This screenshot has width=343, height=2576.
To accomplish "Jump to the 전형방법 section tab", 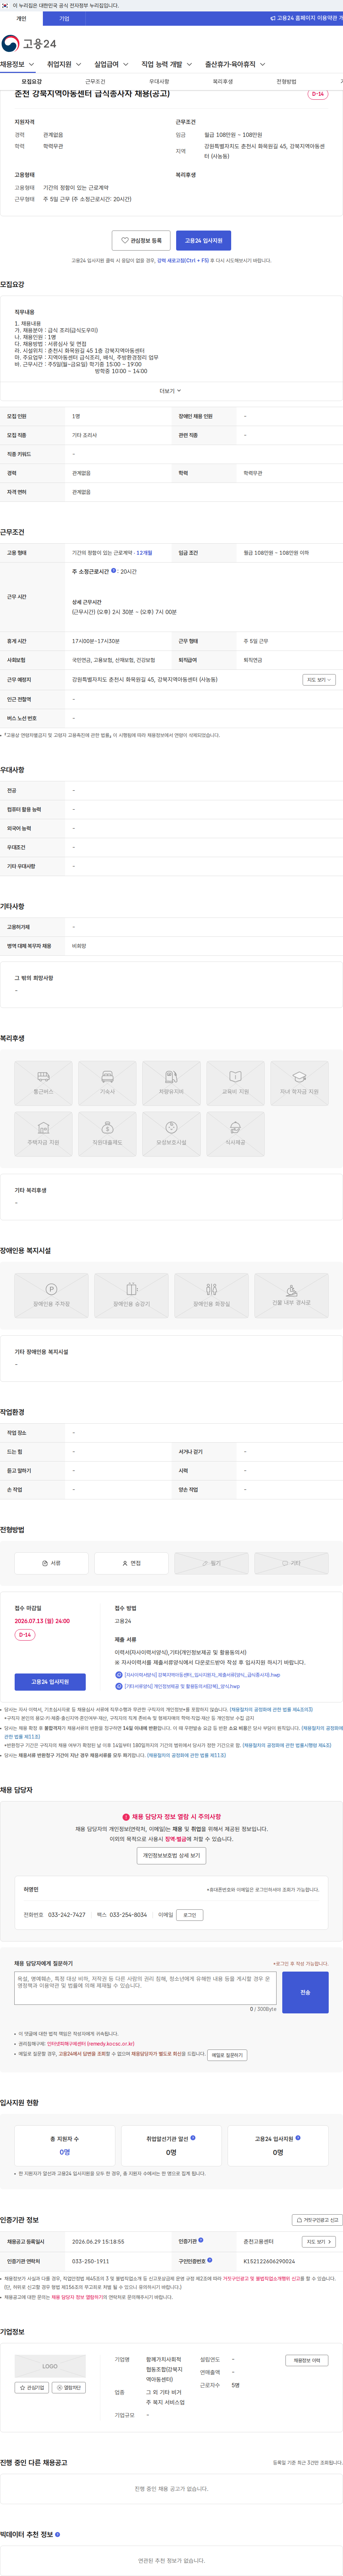I will [x=286, y=81].
